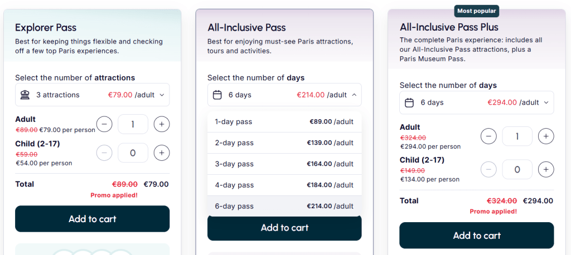Viewport: 571px width, 255px height.
Task: Increase Explorer Pass adult count
Action: coord(162,124)
